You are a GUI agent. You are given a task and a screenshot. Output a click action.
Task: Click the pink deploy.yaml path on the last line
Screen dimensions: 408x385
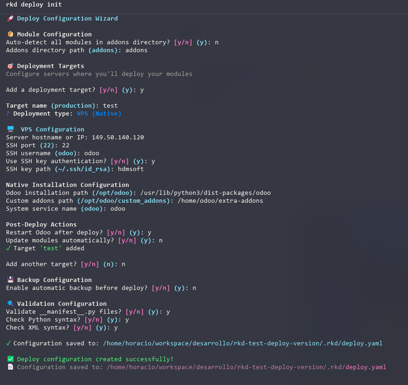point(246,367)
